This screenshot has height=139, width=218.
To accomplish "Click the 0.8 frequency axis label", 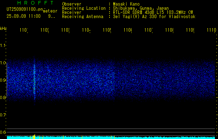I will (3, 97).
